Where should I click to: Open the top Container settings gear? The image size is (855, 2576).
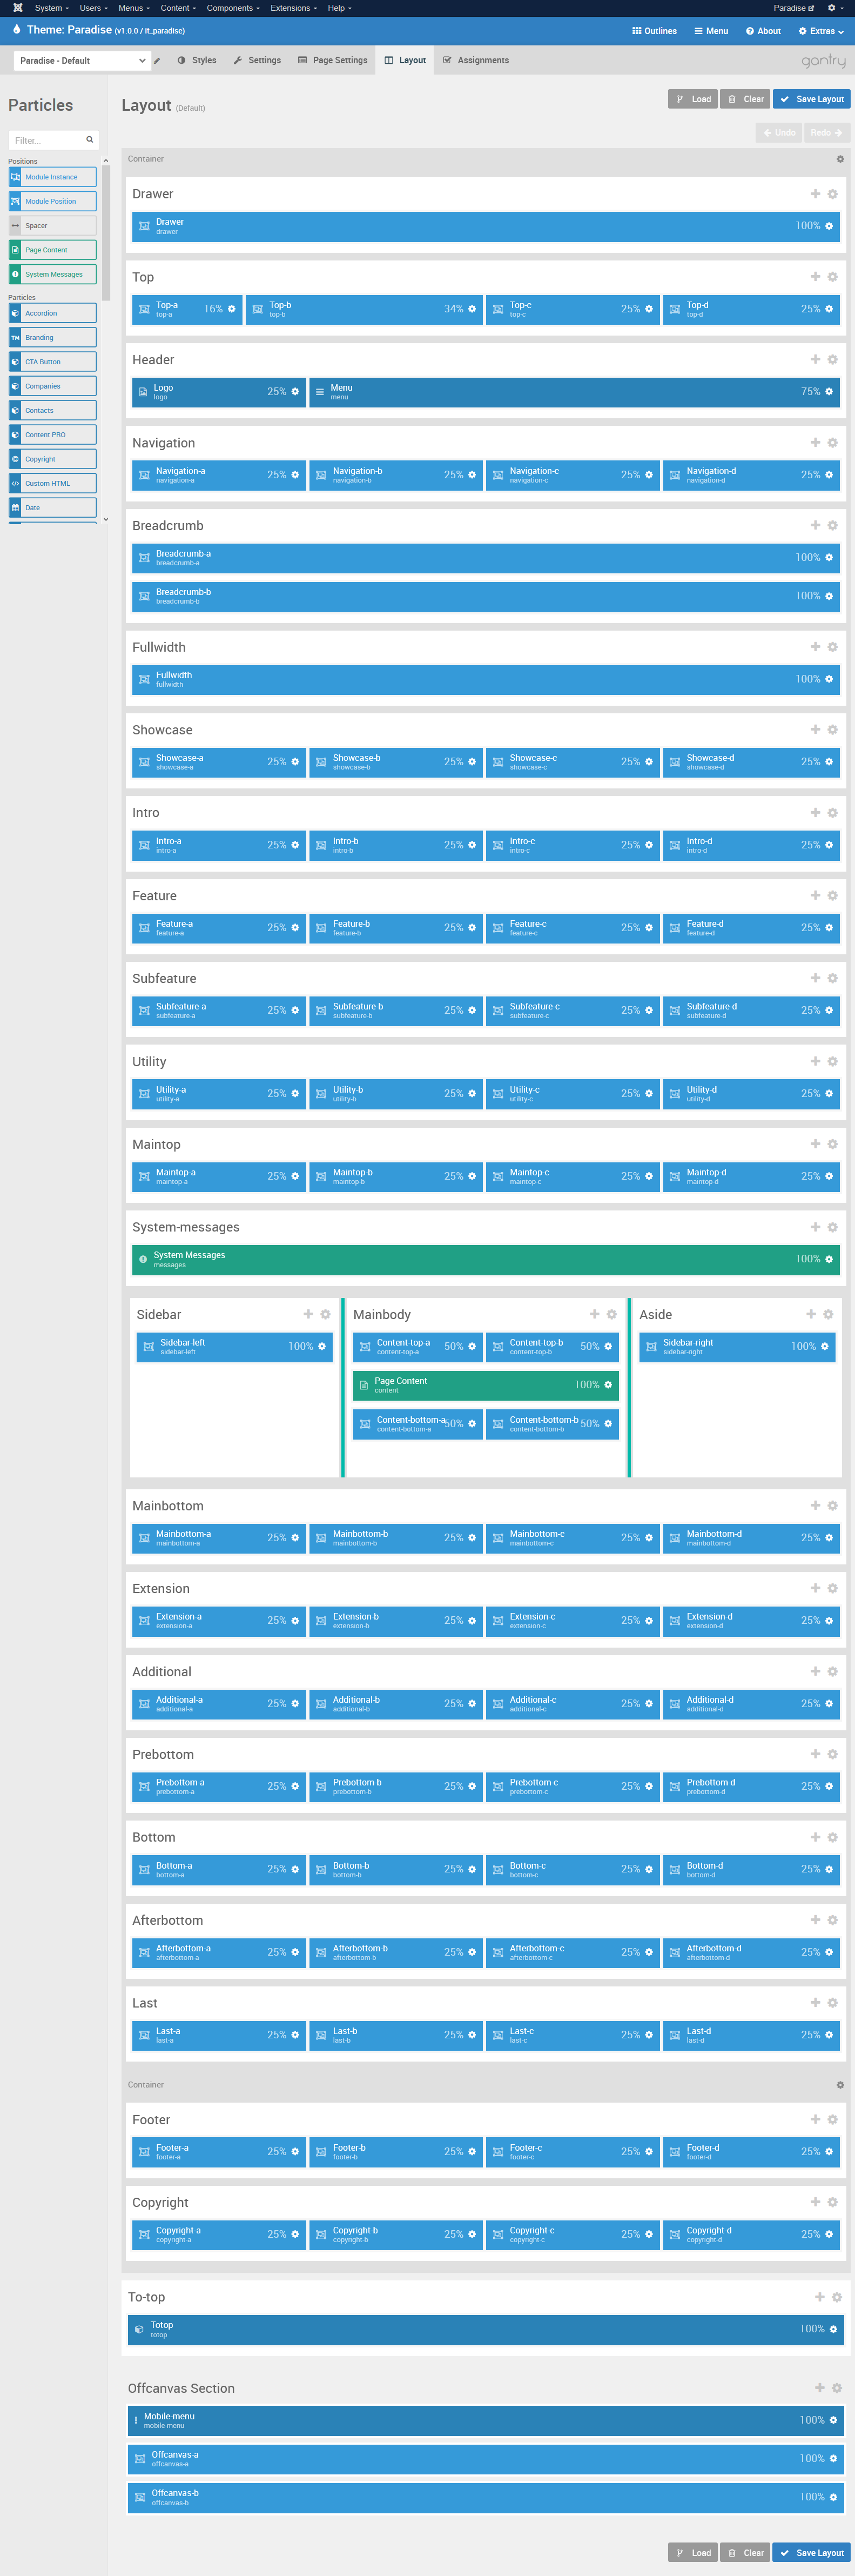point(840,159)
